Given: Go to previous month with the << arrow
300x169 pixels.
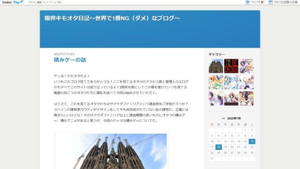Looking at the screenshot, I should coord(223,118).
